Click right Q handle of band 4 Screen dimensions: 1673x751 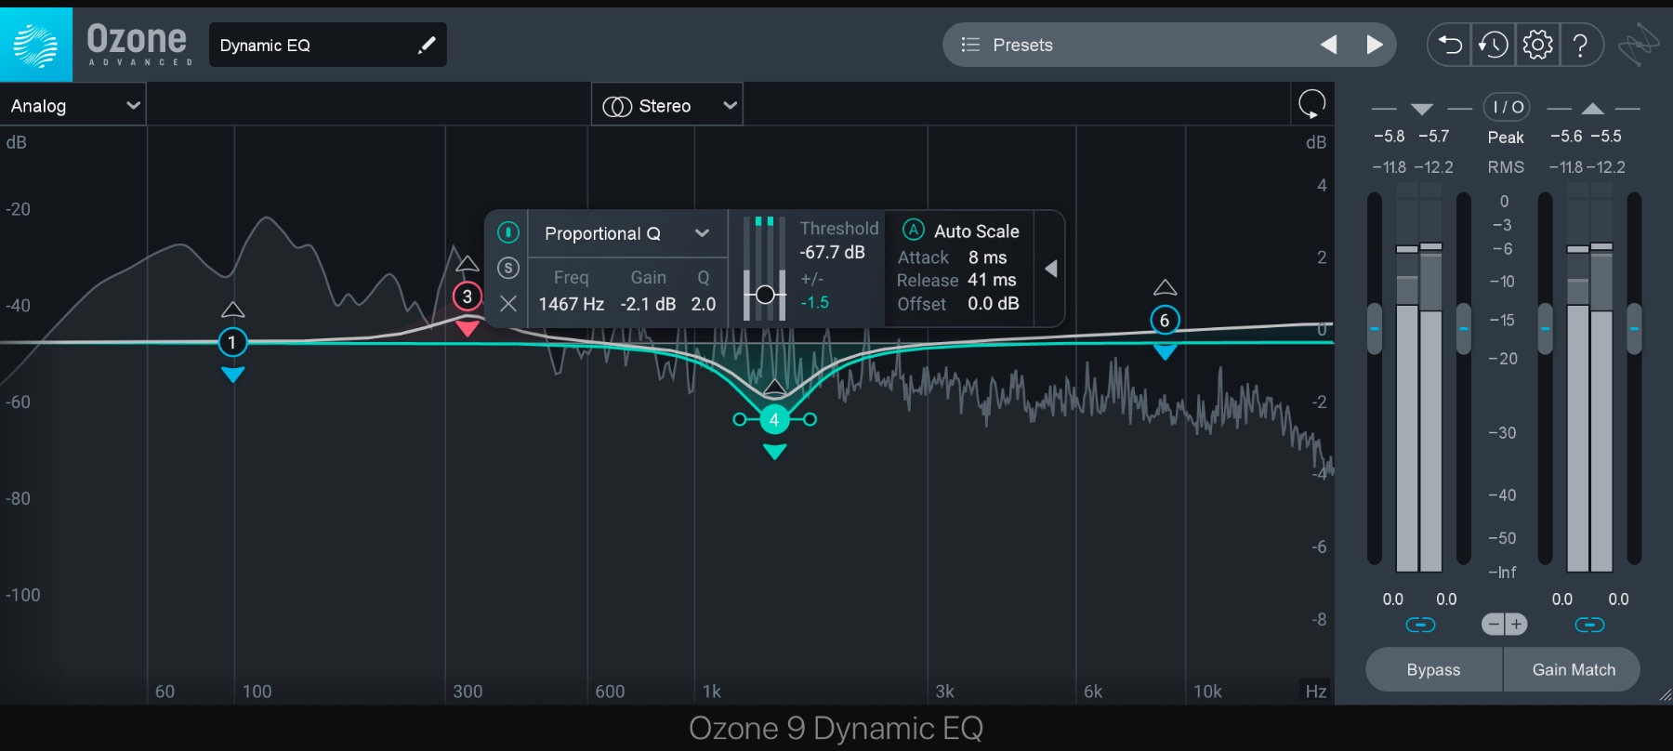[x=810, y=419]
